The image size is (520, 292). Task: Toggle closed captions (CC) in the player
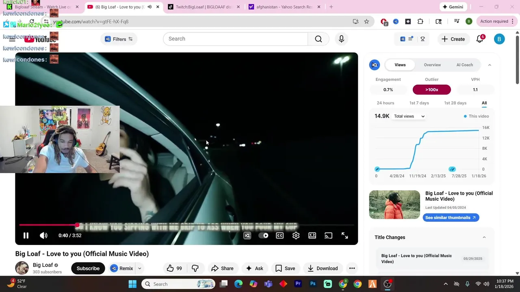[280, 236]
